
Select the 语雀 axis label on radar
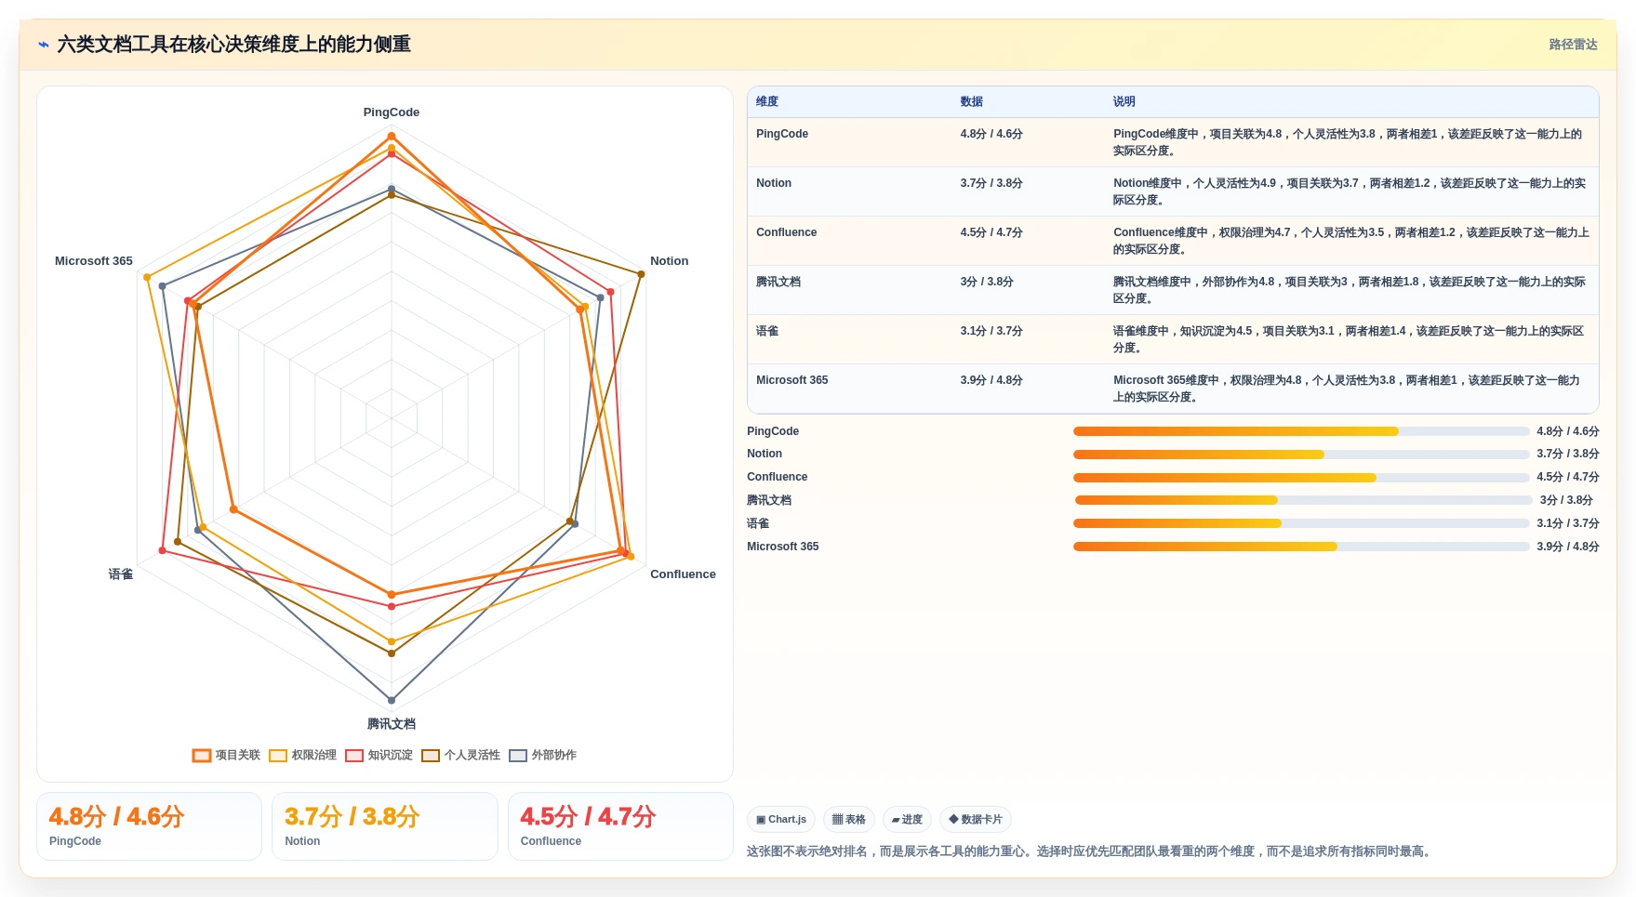121,574
